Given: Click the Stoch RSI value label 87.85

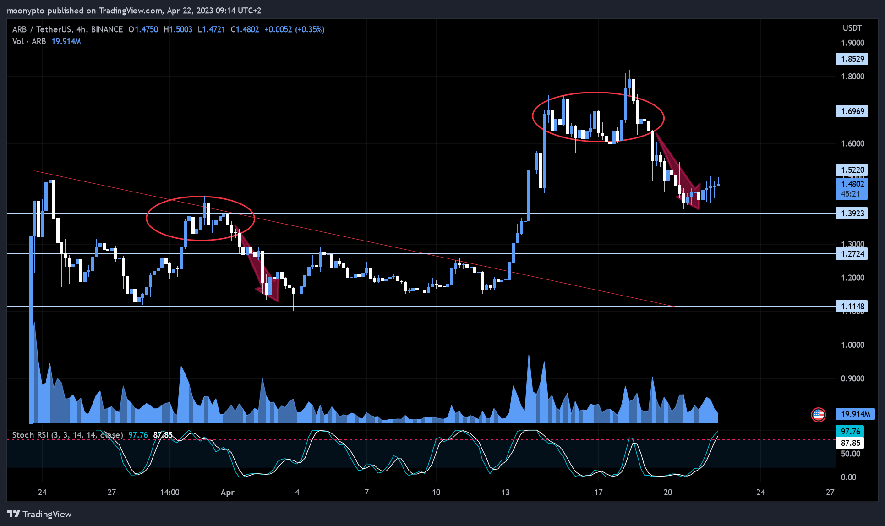Looking at the screenshot, I should 850,443.
